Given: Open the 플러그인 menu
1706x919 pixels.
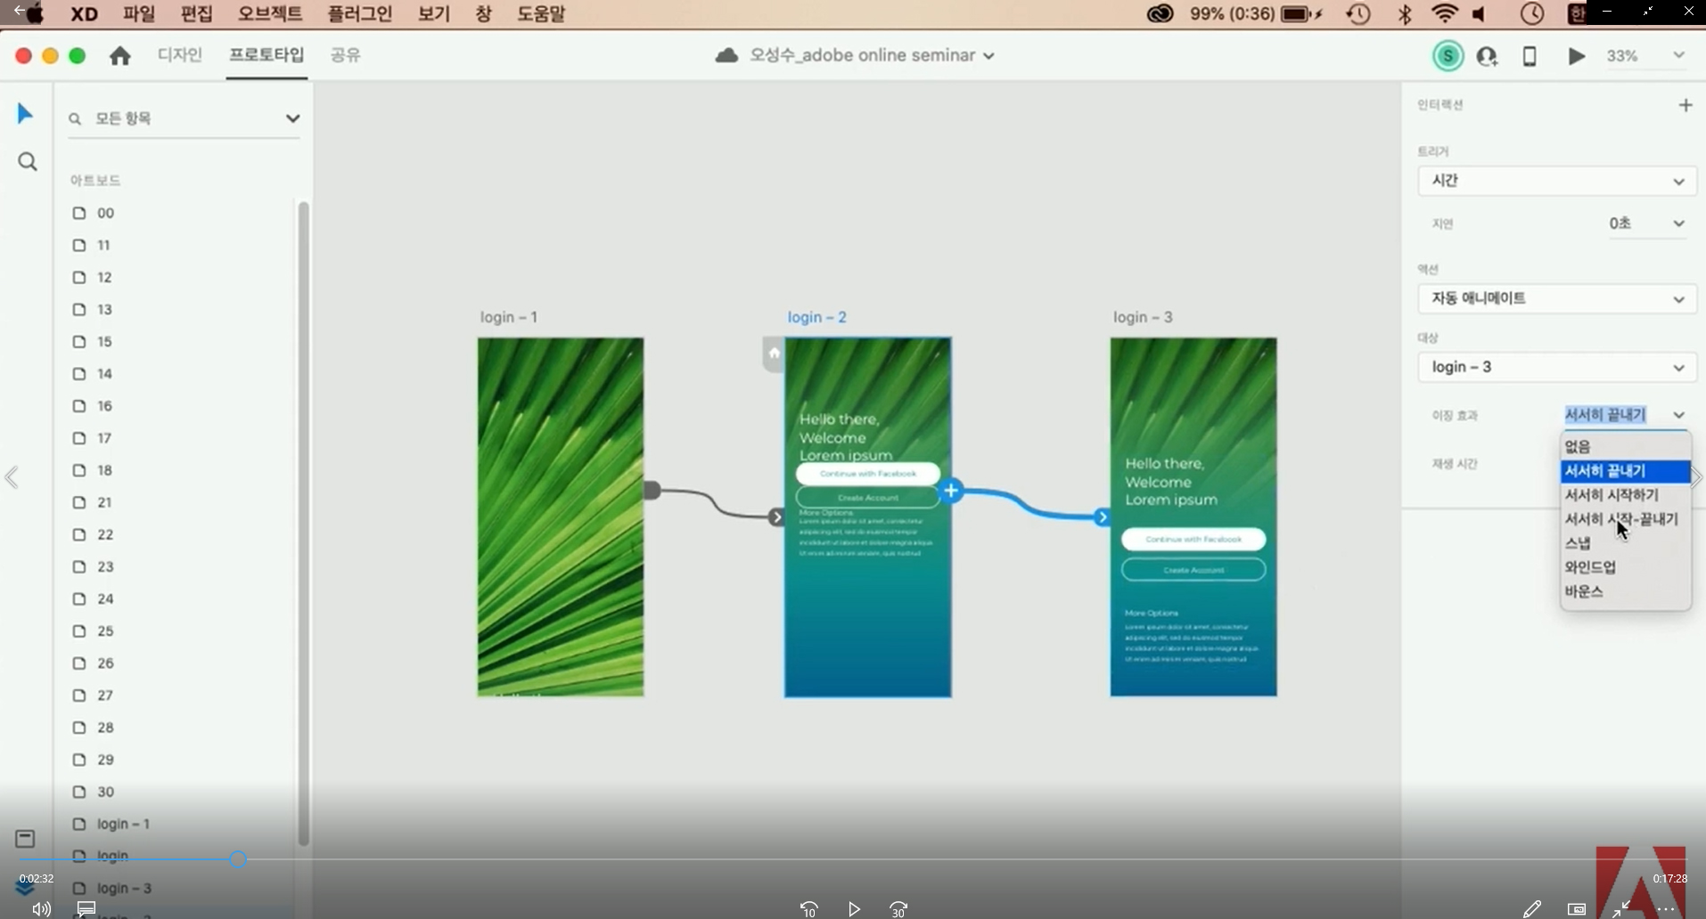Looking at the screenshot, I should [359, 14].
